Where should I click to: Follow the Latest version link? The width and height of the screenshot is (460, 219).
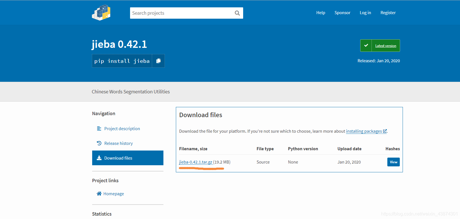(x=386, y=46)
